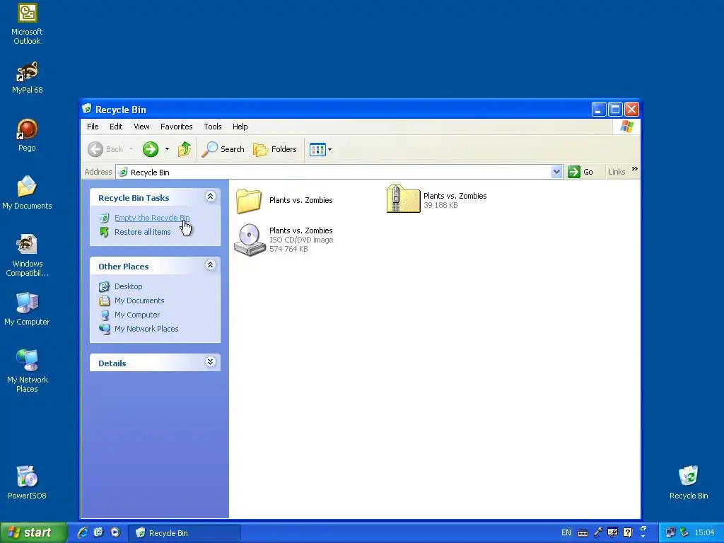Select the Pego desktop icon
The image size is (724, 543).
coord(27,135)
